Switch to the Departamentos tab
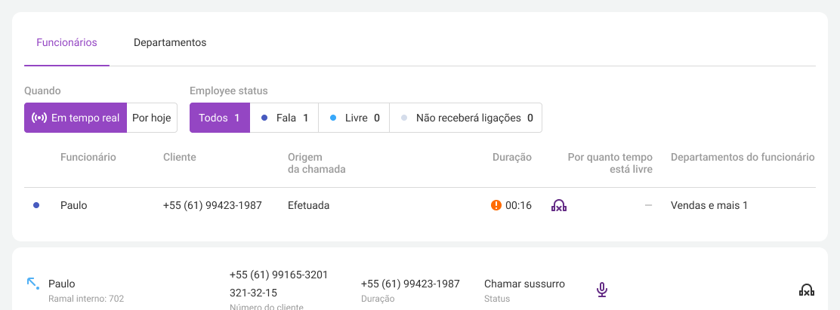This screenshot has height=310, width=840. 170,43
